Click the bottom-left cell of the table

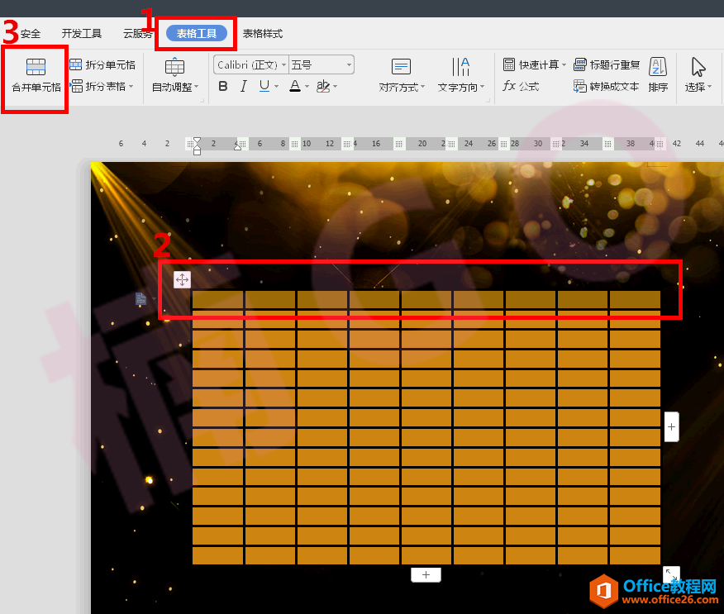(217, 555)
